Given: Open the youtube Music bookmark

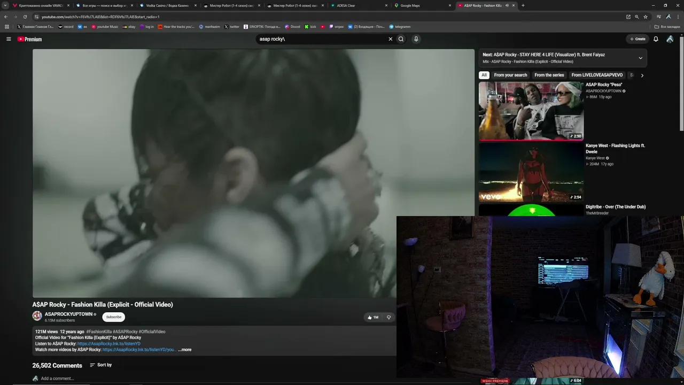Looking at the screenshot, I should click(105, 27).
